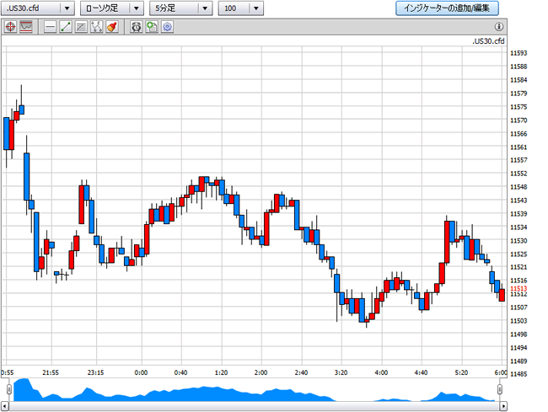
Task: Click the info icon above the chart
Action: coord(499,26)
